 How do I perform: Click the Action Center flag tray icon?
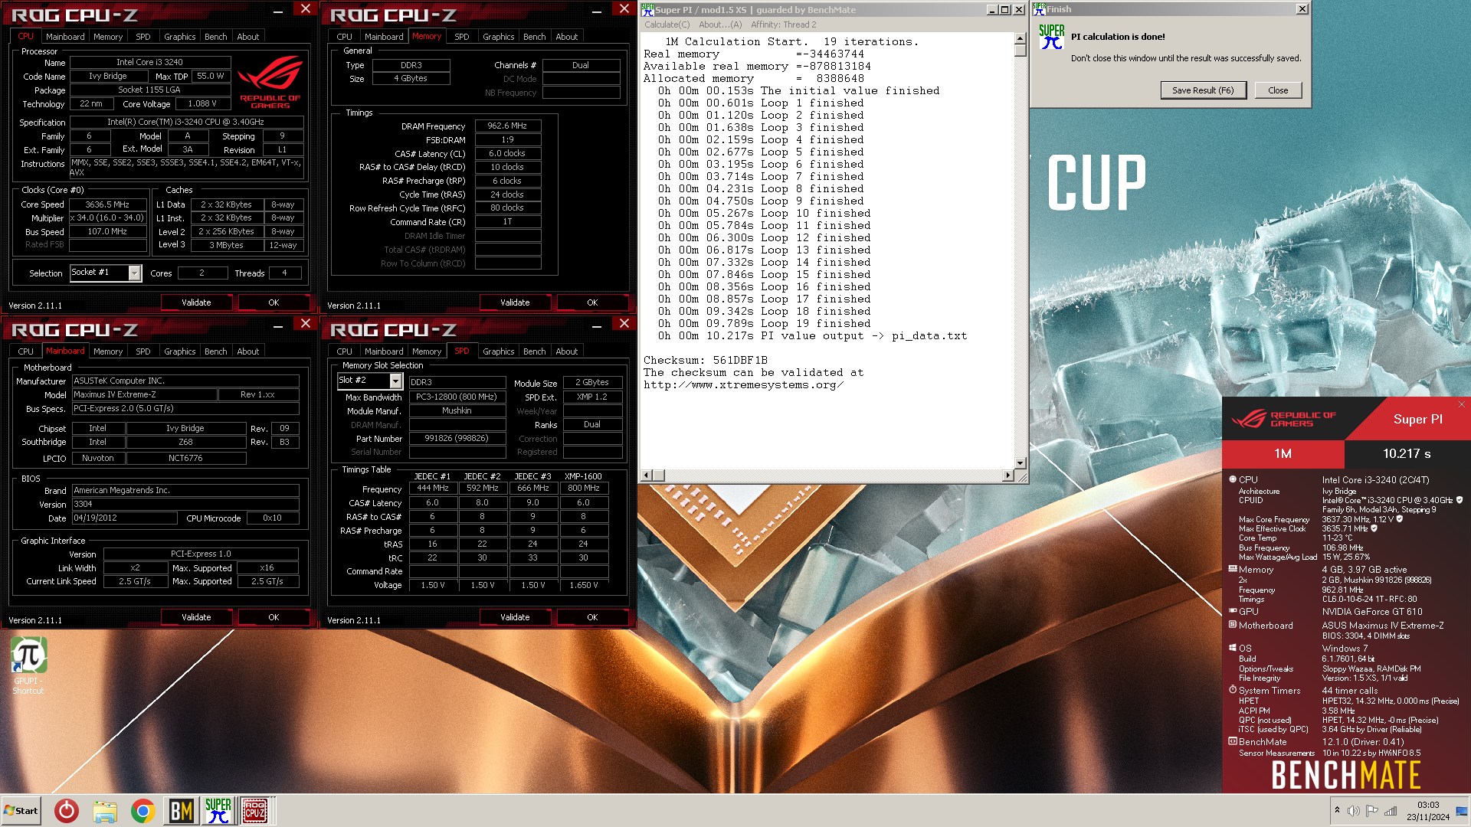pos(1372,811)
